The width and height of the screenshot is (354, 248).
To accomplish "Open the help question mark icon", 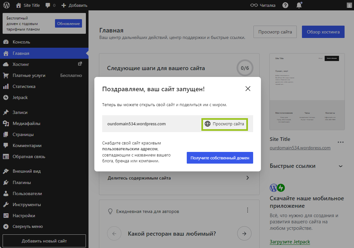I will pos(285,5).
